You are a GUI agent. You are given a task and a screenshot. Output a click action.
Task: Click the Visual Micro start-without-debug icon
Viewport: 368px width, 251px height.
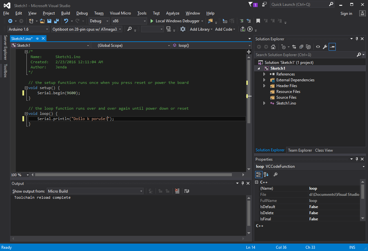(250, 29)
